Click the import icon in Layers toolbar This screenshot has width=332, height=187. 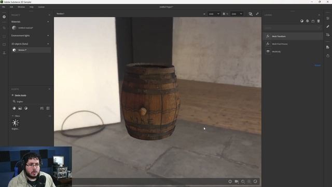coord(313,21)
